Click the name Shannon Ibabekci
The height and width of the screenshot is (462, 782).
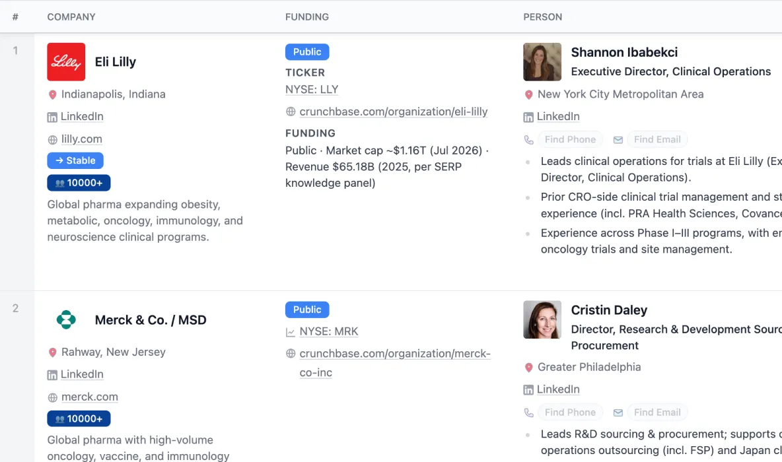[624, 52]
